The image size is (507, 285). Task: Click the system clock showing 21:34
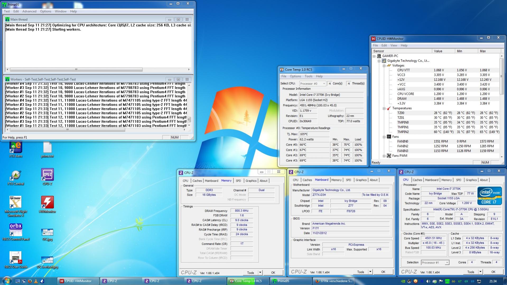493,281
